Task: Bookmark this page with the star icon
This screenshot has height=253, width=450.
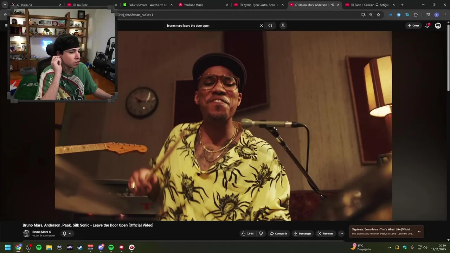Action: [x=379, y=15]
